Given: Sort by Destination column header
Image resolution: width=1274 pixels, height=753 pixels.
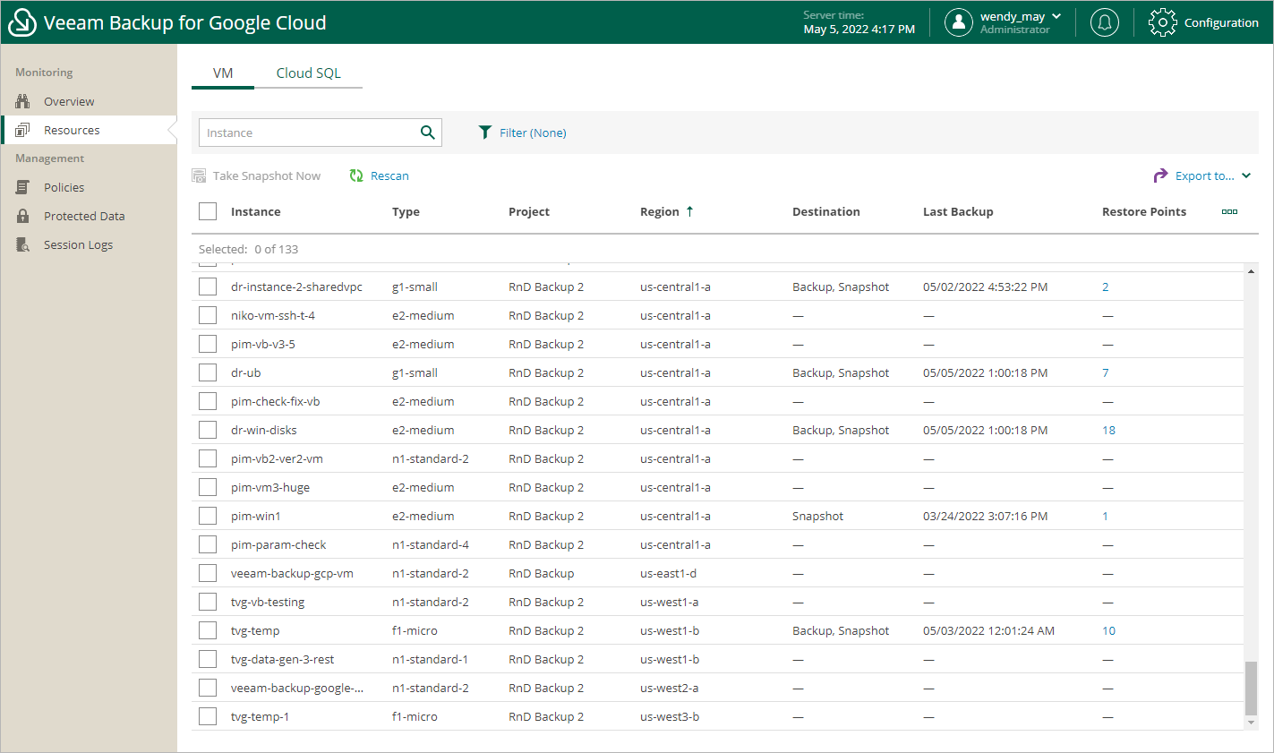Looking at the screenshot, I should tap(825, 211).
